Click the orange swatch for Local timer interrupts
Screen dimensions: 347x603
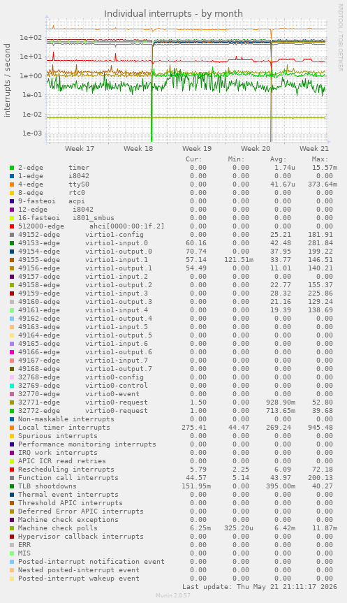click(x=12, y=428)
